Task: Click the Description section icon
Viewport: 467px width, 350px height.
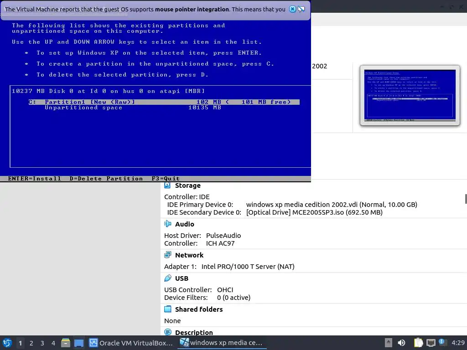Action: pyautogui.click(x=168, y=332)
